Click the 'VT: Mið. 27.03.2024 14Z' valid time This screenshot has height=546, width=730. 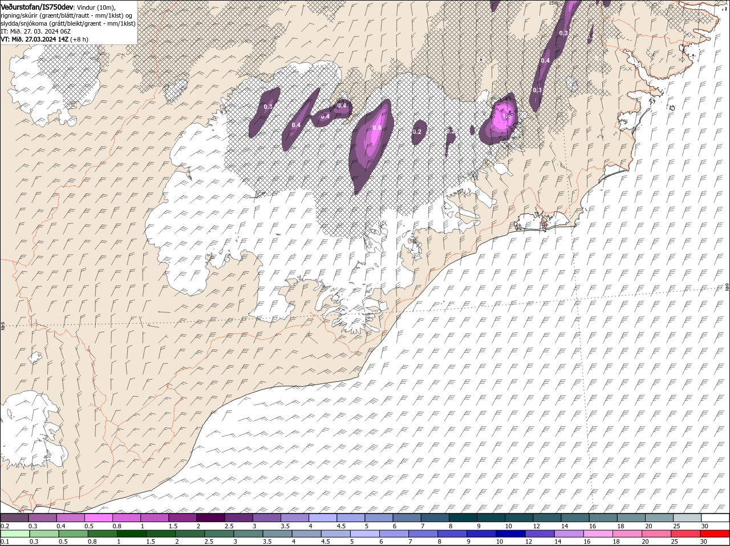click(x=35, y=39)
